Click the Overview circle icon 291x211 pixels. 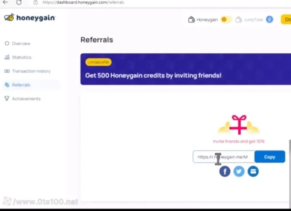(7, 43)
